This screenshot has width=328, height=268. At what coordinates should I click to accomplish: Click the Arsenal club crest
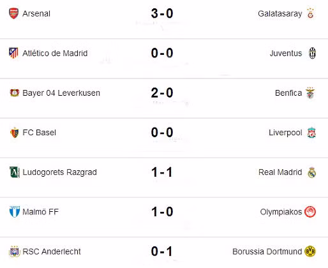[13, 13]
